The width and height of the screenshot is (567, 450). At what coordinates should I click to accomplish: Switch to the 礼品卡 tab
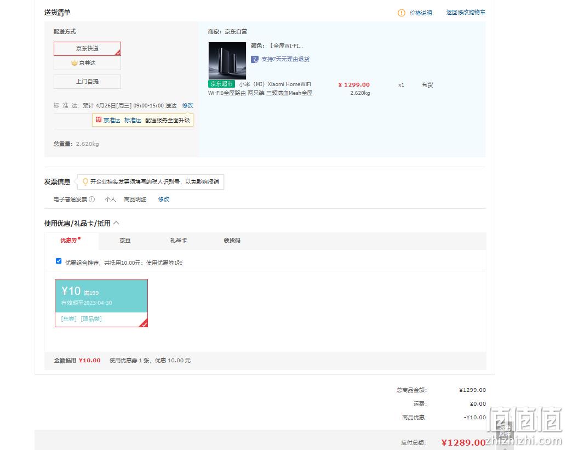(178, 241)
